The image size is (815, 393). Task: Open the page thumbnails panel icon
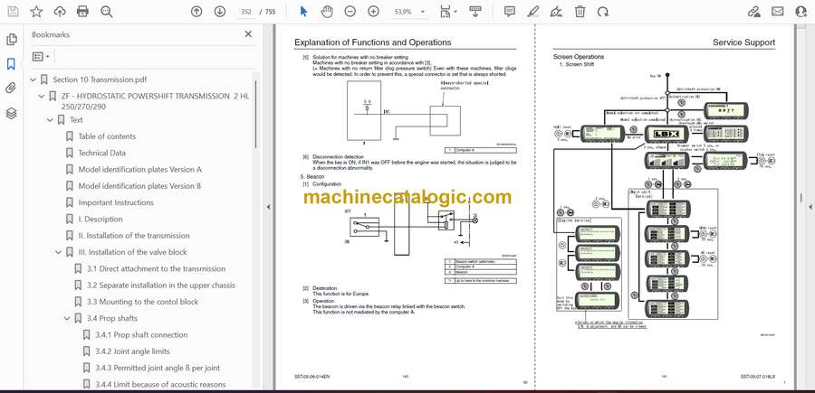pos(11,40)
